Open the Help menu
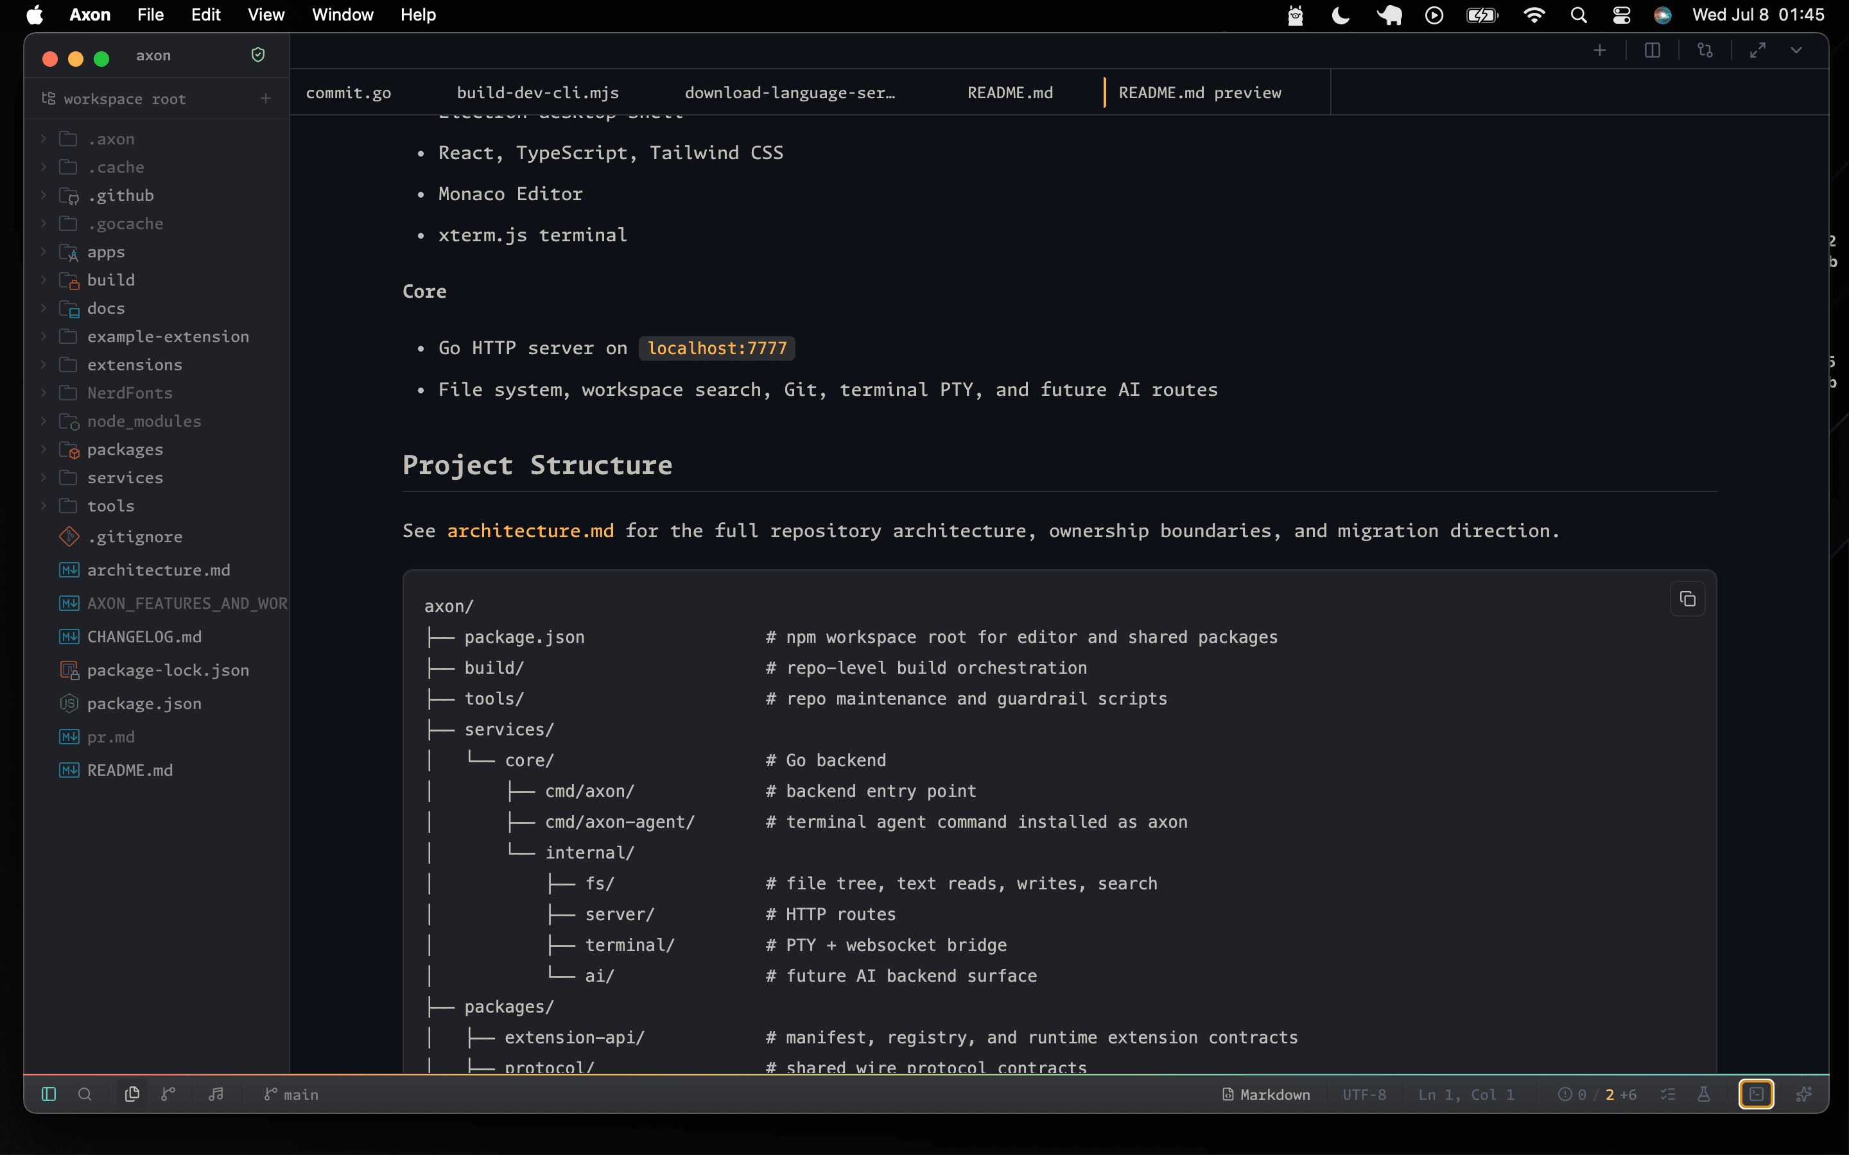This screenshot has height=1155, width=1849. click(418, 15)
